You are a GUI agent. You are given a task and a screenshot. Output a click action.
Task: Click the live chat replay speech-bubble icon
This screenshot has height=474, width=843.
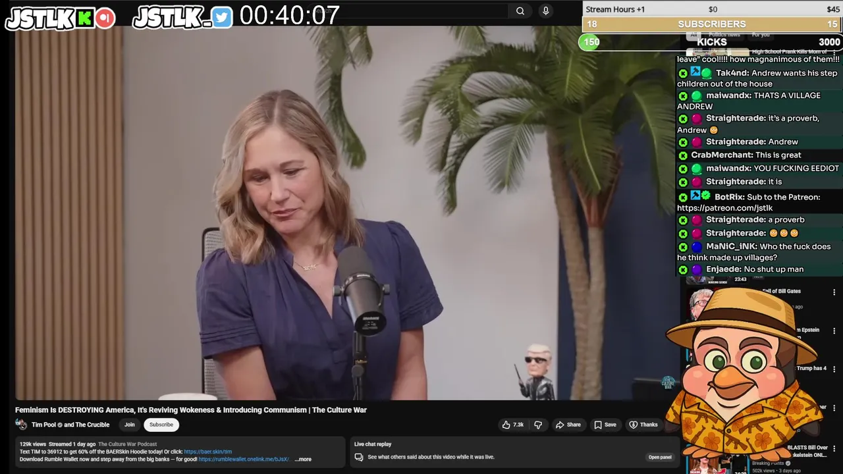[x=359, y=457]
